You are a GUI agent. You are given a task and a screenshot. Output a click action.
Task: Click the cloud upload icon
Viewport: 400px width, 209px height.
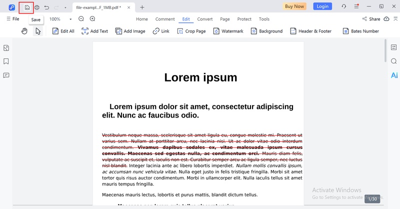[386, 19]
